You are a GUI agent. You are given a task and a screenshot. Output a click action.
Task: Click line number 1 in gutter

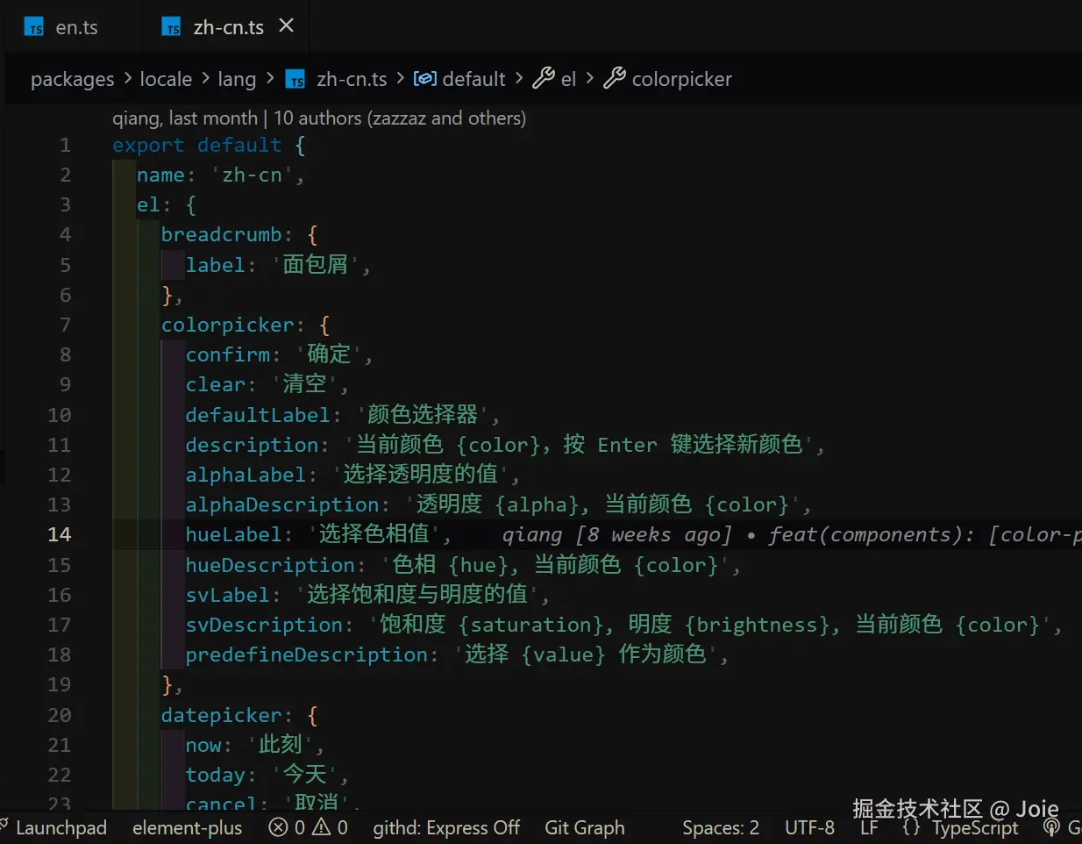point(65,145)
